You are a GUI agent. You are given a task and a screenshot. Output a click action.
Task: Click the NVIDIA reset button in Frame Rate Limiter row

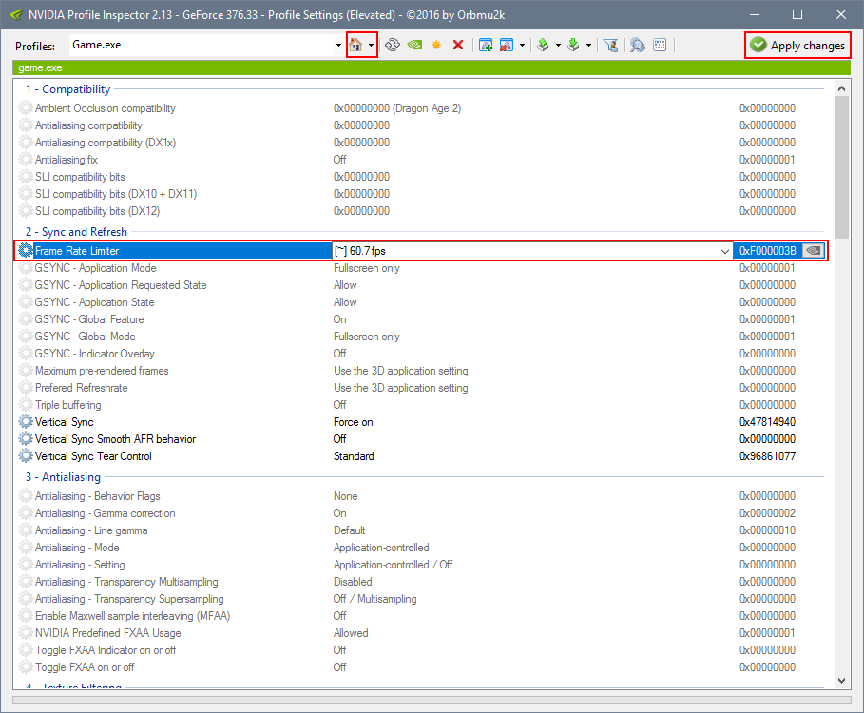814,251
